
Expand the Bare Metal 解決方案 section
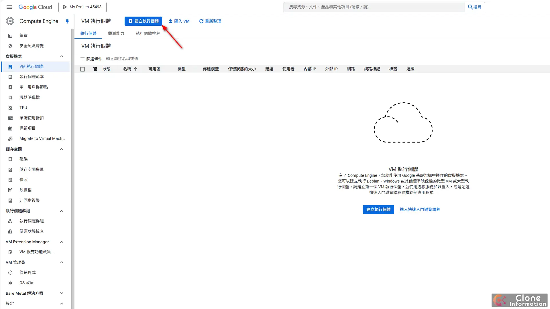click(x=62, y=293)
